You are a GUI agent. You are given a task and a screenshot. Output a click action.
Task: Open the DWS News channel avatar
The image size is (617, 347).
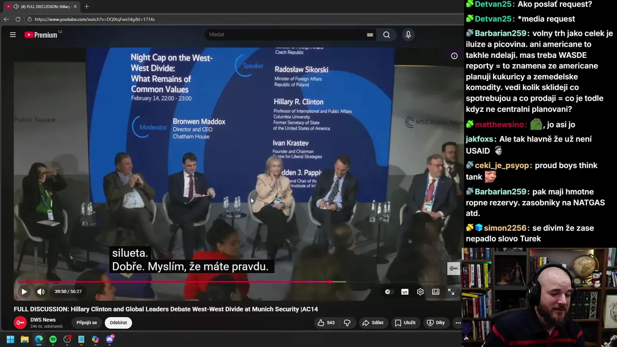tap(20, 323)
